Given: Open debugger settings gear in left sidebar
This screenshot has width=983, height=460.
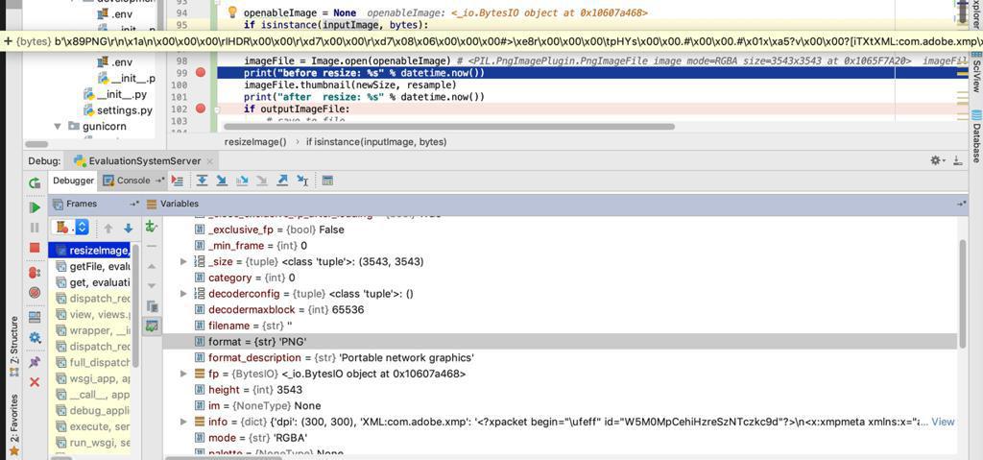Looking at the screenshot, I should click(35, 338).
